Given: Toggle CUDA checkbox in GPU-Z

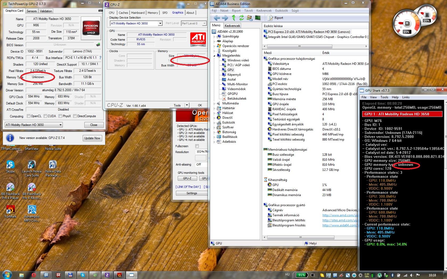Looking at the screenshot, I should click(45, 116).
